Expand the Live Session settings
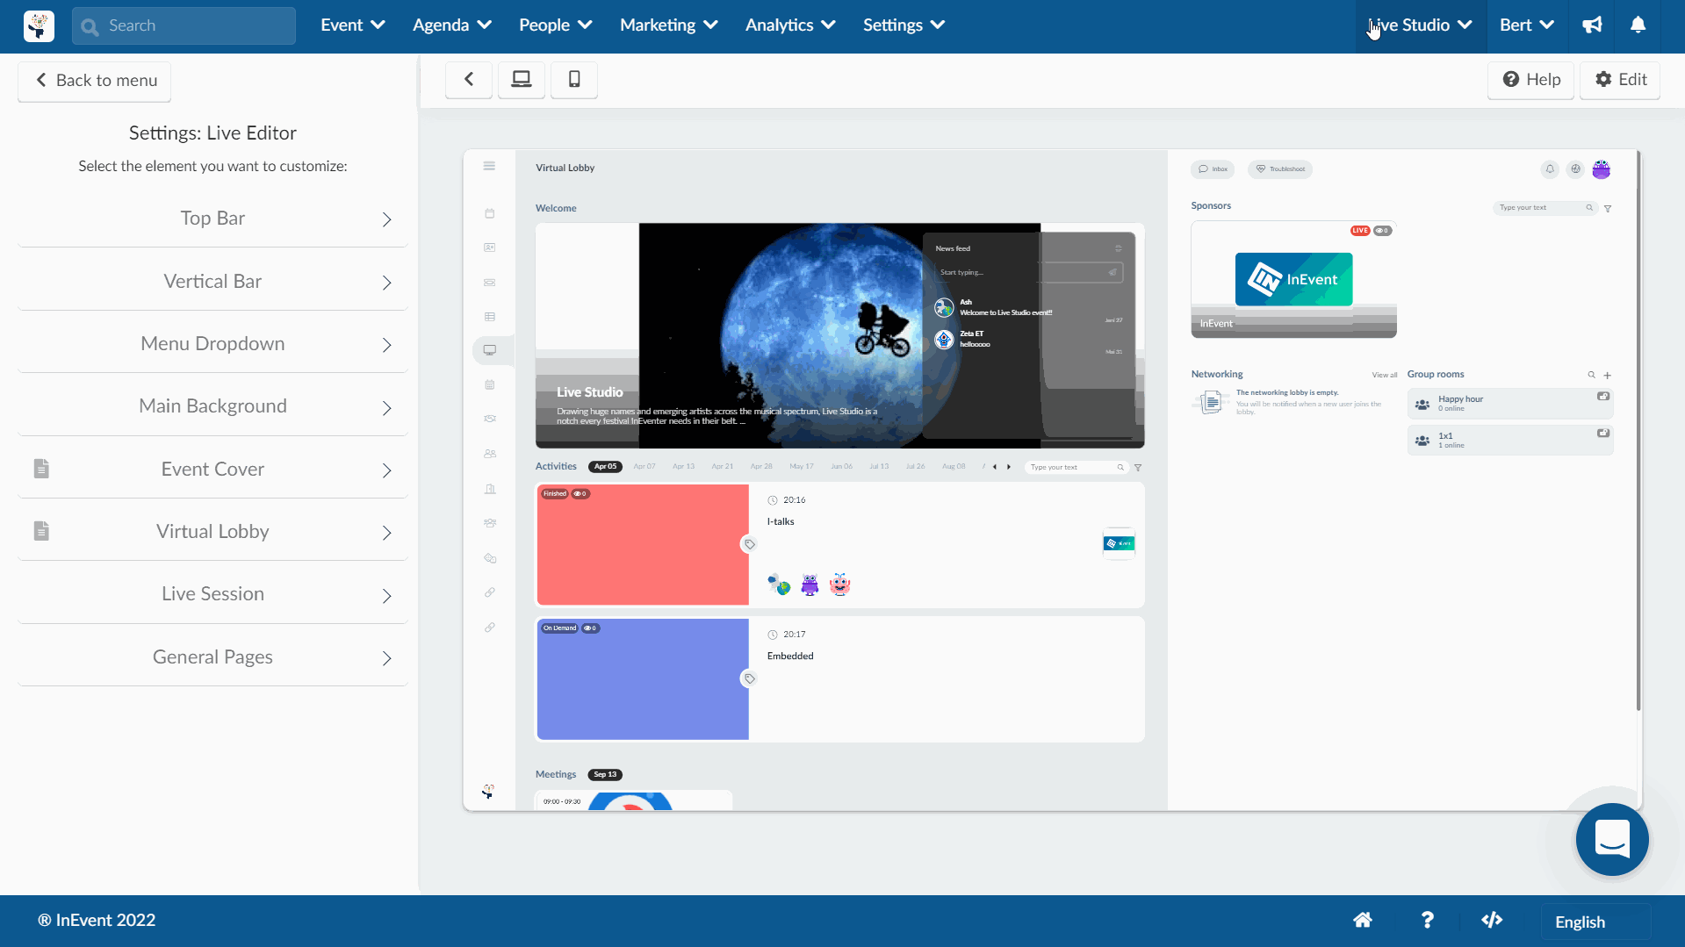Image resolution: width=1685 pixels, height=947 pixels. point(212,594)
